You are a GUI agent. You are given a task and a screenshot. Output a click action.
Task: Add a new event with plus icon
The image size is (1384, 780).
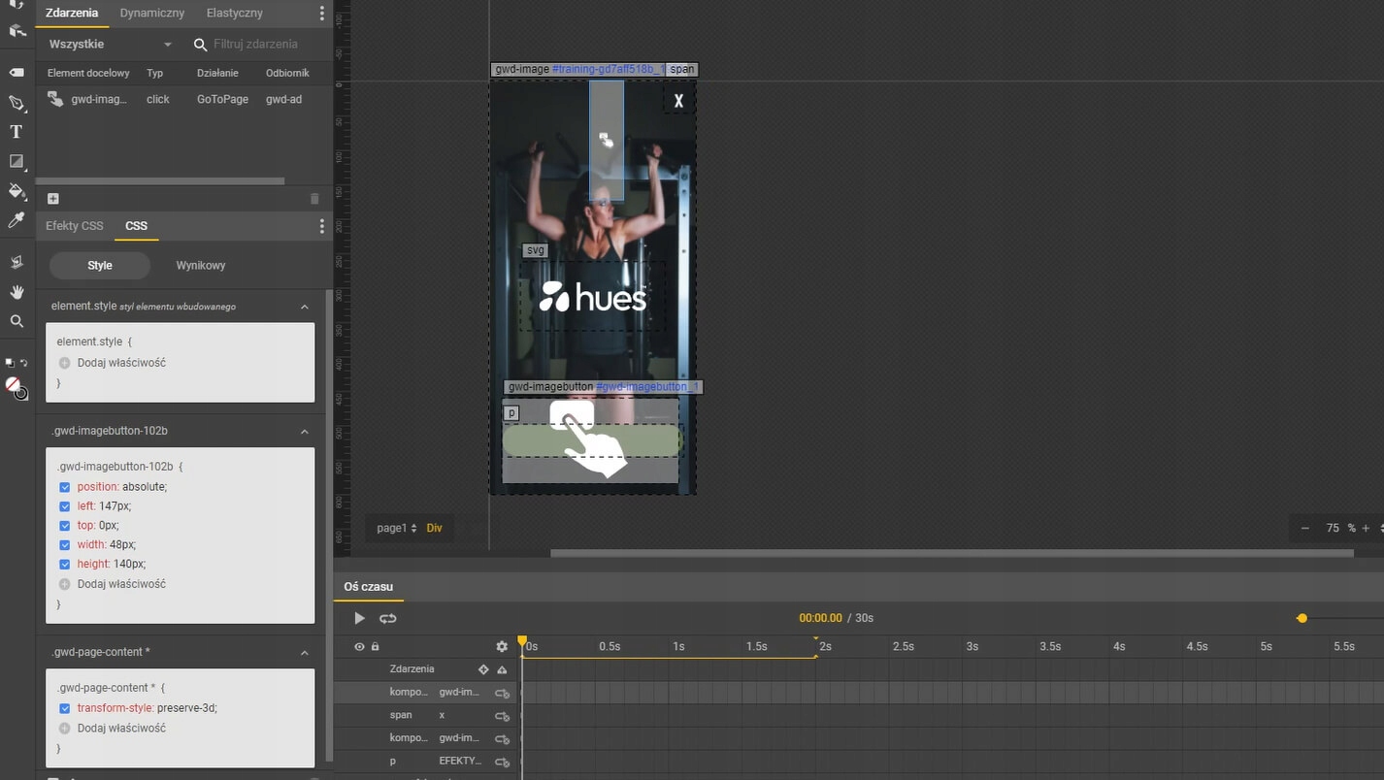tap(53, 199)
